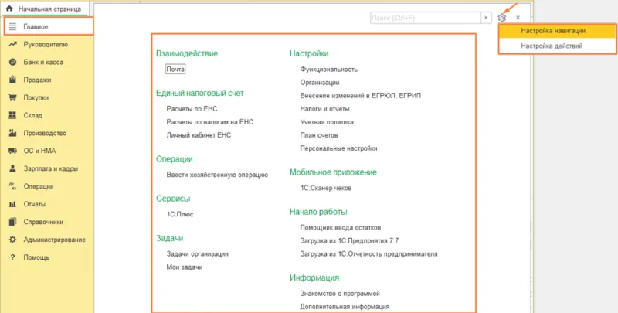
Task: Open Дополнительная информация
Action: [345, 307]
